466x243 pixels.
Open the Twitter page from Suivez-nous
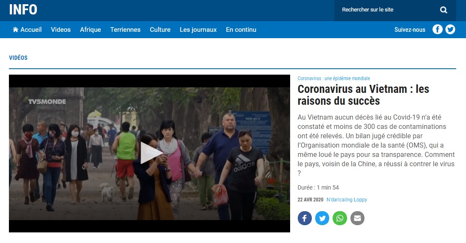(x=450, y=29)
